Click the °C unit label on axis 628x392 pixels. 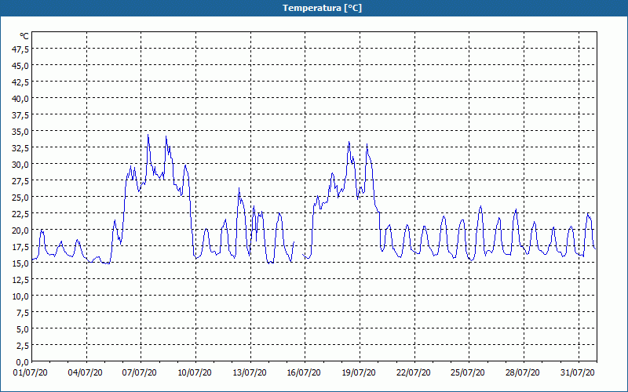coord(24,36)
